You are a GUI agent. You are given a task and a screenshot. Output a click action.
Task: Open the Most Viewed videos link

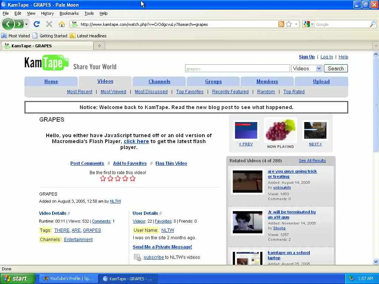coord(113,92)
